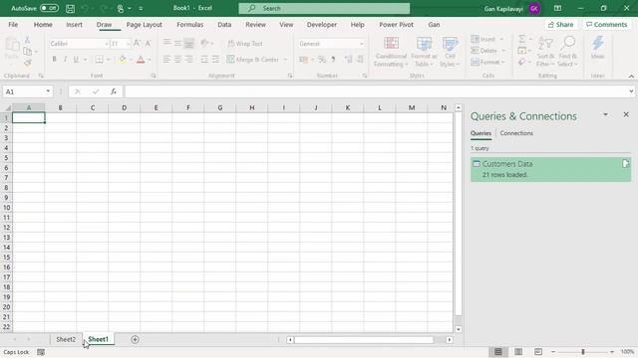Click Increase Font Size icon

(x=138, y=44)
